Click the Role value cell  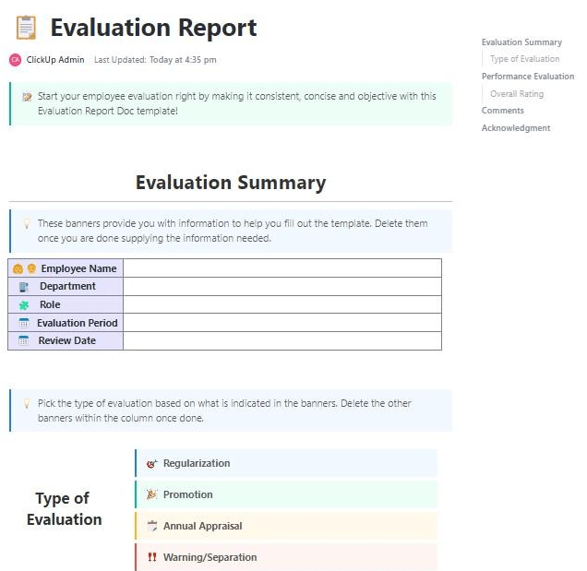pyautogui.click(x=282, y=304)
